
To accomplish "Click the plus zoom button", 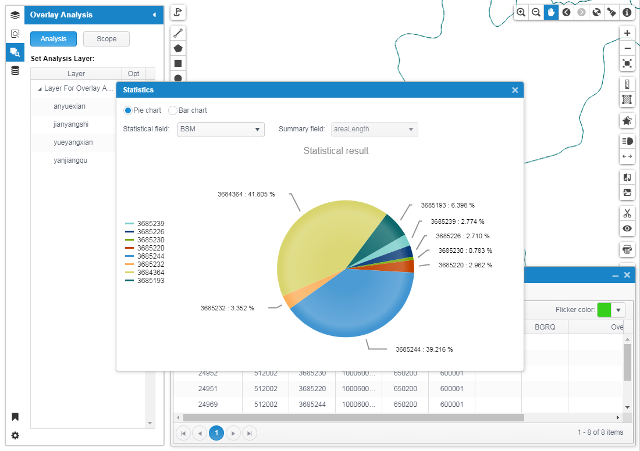I will [x=627, y=33].
